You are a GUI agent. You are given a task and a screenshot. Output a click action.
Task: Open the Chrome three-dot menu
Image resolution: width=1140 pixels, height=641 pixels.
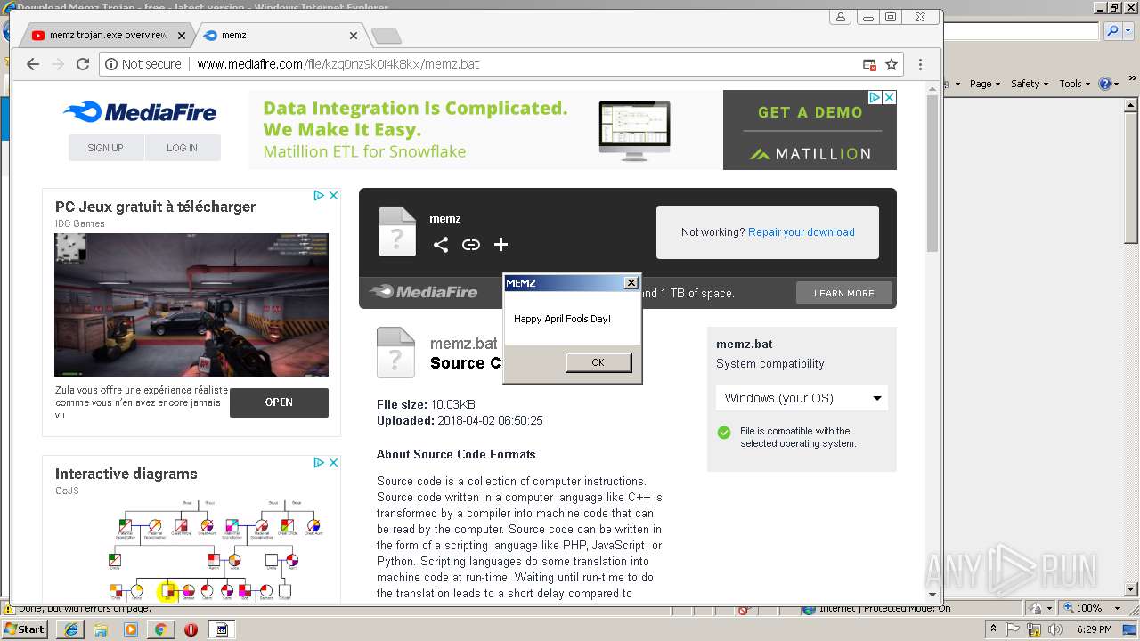[920, 64]
